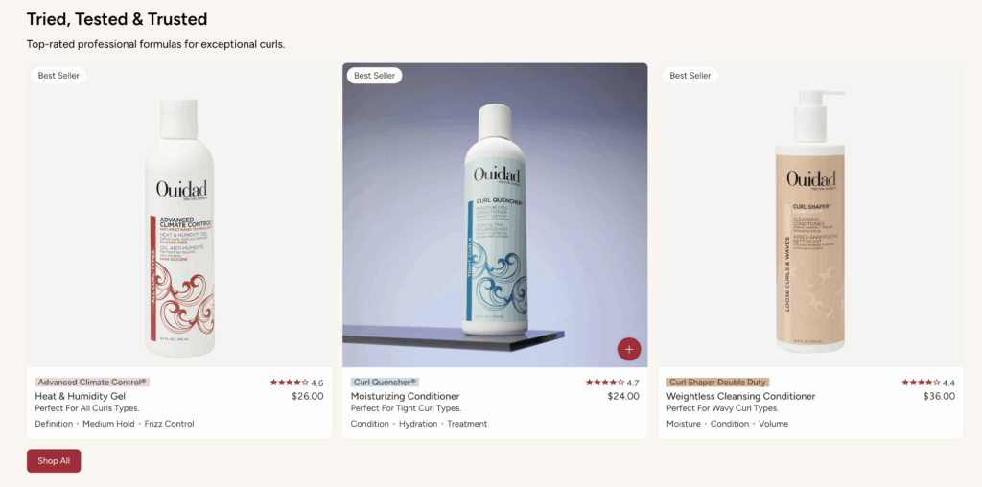Click the Frizz Control attribute text
This screenshot has height=487, width=982.
tap(169, 424)
